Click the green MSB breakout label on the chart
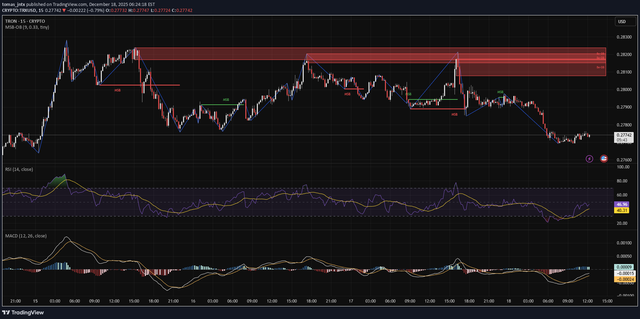Image resolution: width=640 pixels, height=319 pixels. (x=226, y=99)
